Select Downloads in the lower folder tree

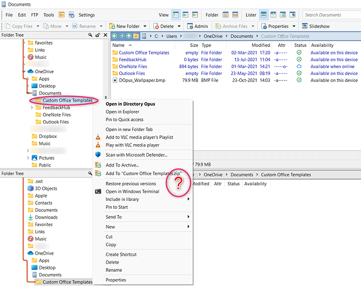[46, 217]
